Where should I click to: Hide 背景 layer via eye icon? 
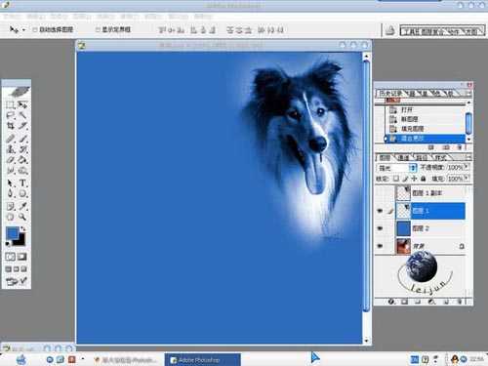(x=380, y=246)
